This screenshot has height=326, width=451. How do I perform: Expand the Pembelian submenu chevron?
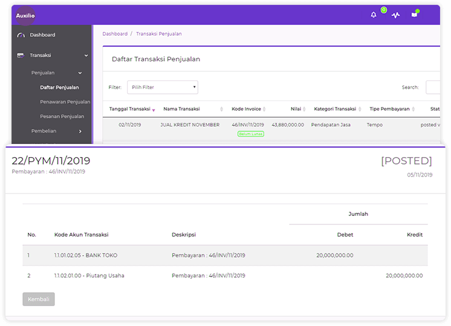tap(80, 131)
